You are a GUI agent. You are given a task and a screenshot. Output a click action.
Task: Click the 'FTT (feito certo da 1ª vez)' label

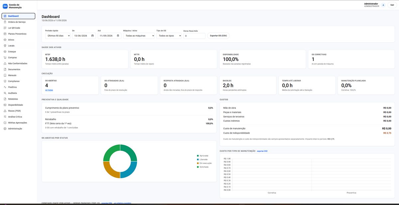58,123
